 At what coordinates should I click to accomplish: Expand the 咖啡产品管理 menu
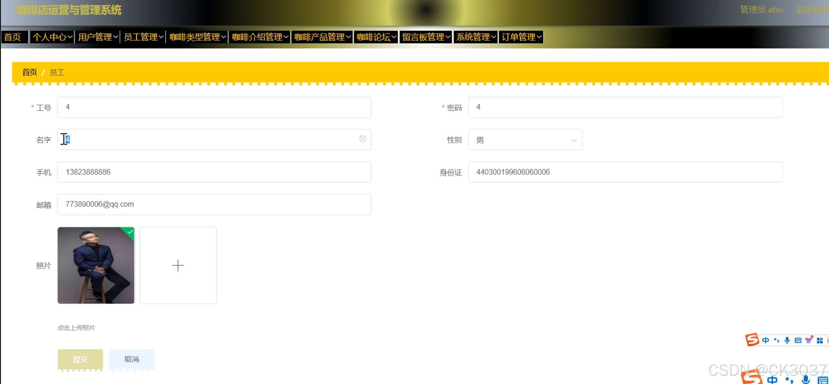[x=322, y=37]
